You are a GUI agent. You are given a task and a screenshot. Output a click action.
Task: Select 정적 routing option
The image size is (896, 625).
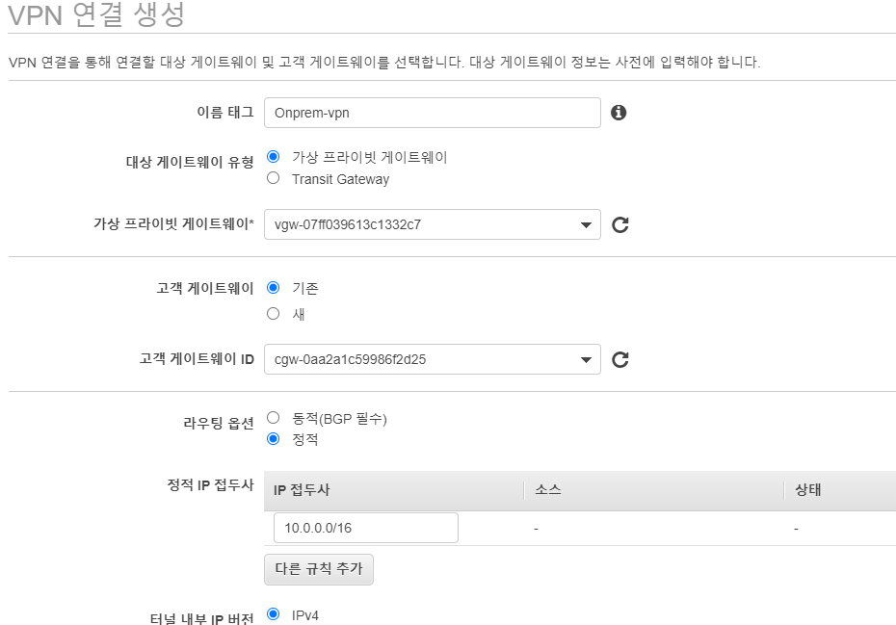click(274, 439)
